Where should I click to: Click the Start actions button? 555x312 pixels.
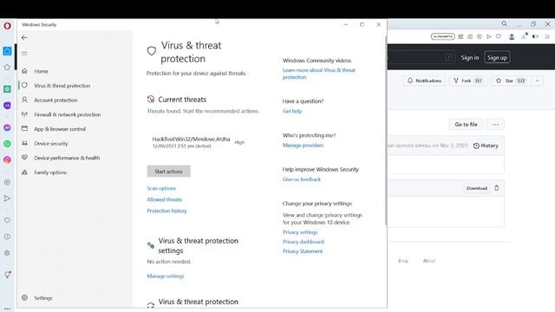168,172
